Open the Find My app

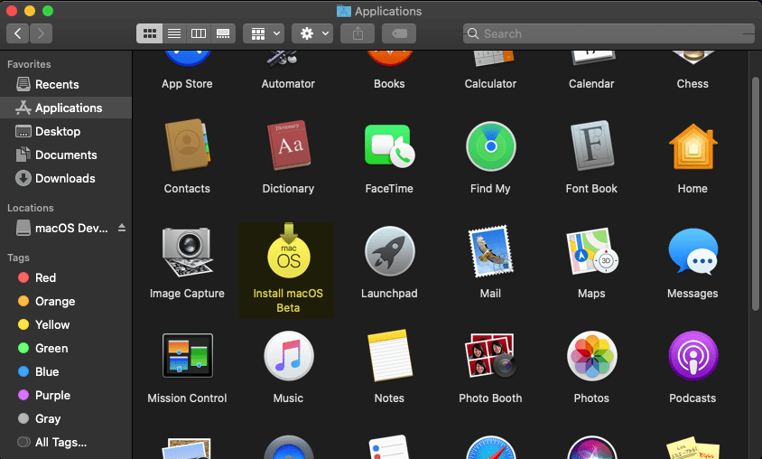(490, 145)
